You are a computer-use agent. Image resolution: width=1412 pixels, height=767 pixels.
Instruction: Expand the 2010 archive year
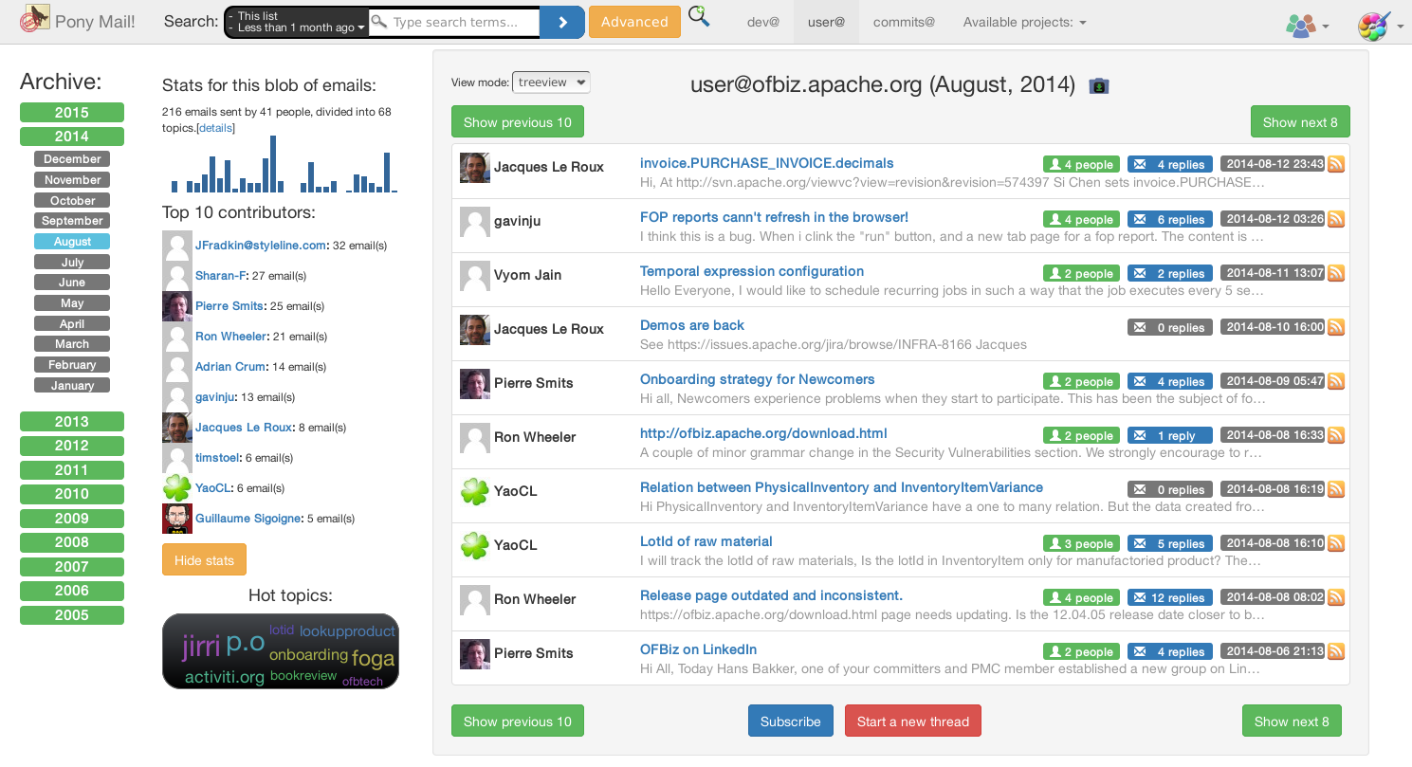point(72,494)
